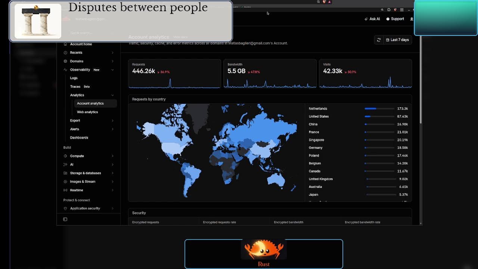Click the Singapore country row
The image size is (478, 269).
tap(358, 140)
